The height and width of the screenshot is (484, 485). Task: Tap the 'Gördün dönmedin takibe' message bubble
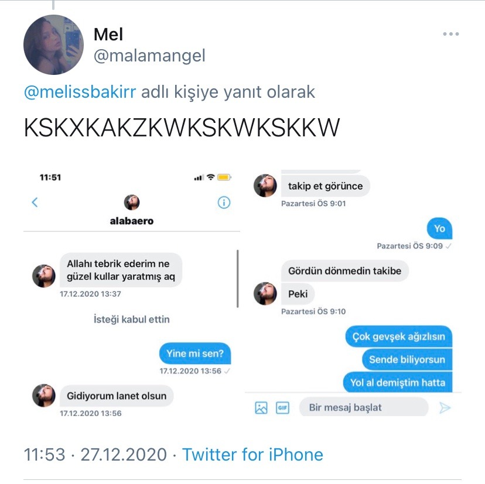(x=344, y=271)
